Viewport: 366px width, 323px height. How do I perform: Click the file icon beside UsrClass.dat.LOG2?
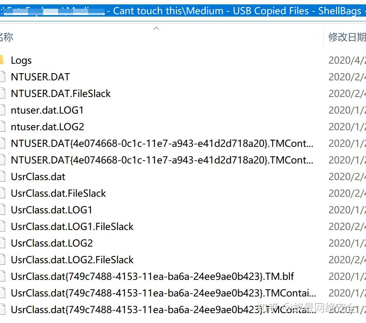tap(2, 243)
